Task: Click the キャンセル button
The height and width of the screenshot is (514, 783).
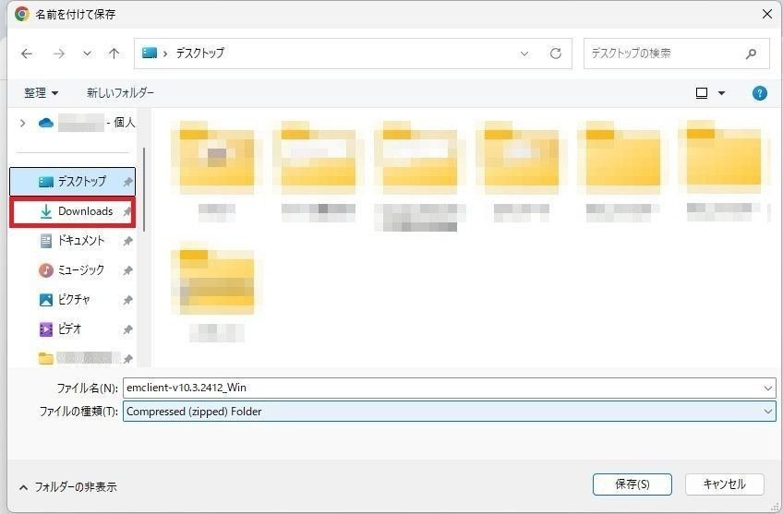Action: point(724,484)
